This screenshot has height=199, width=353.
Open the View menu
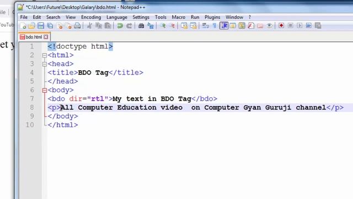point(71,17)
